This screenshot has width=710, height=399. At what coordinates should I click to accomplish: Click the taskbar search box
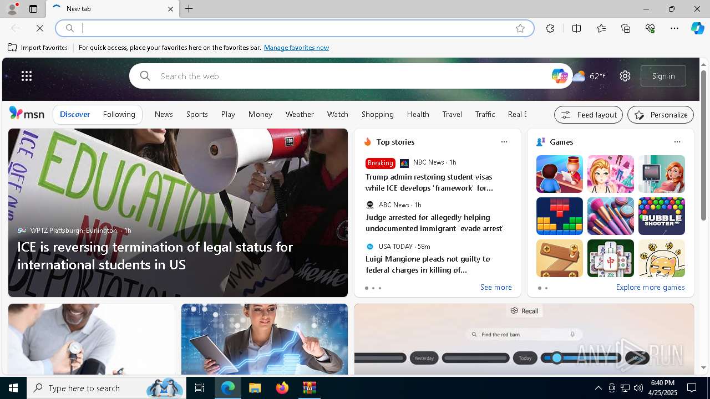(106, 388)
